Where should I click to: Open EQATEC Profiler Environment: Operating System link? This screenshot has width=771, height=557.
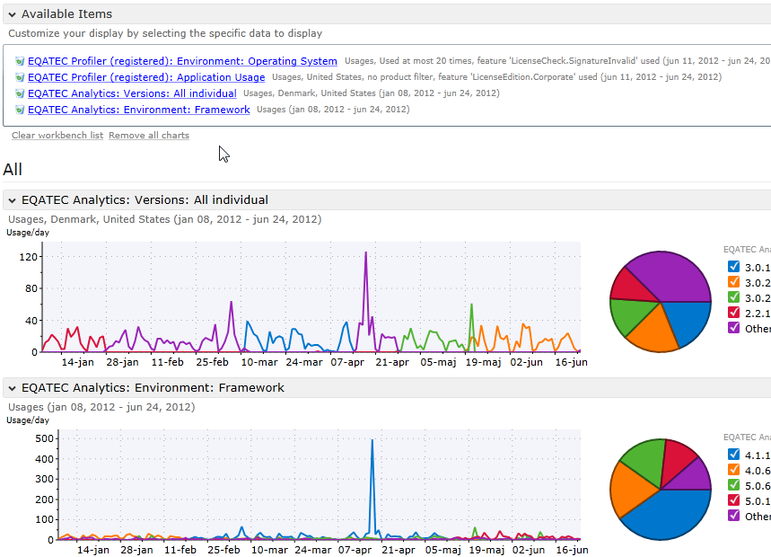coord(182,61)
